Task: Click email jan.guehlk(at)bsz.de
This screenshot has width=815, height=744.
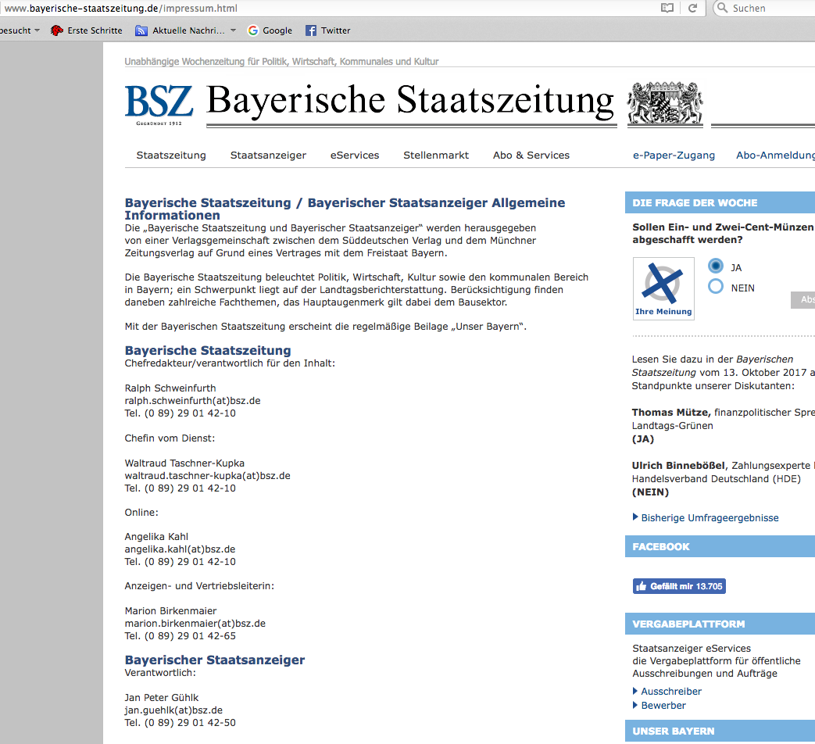Action: pos(173,710)
